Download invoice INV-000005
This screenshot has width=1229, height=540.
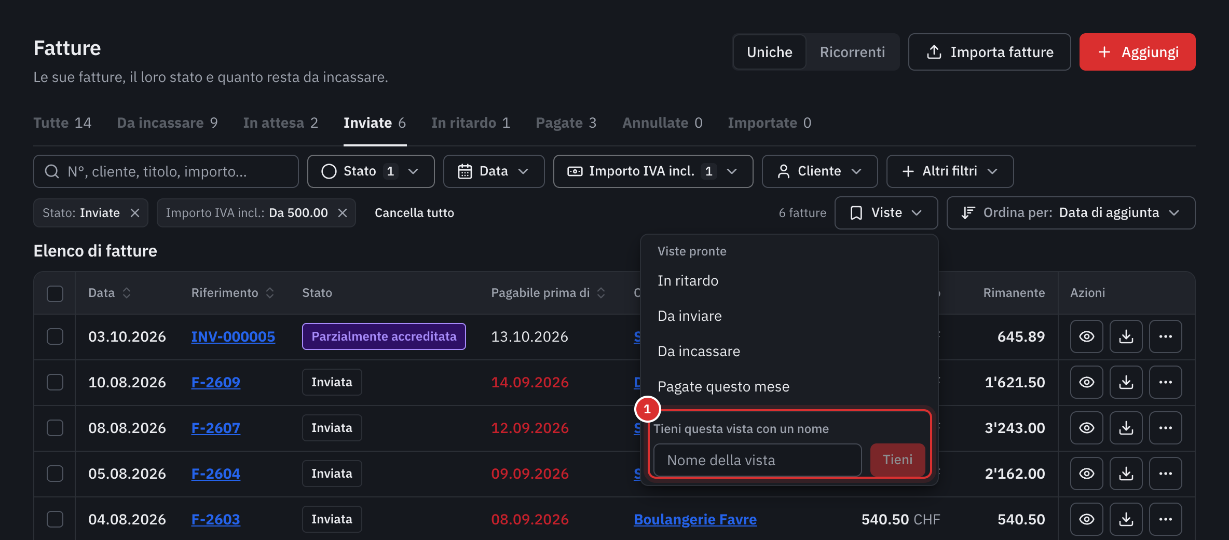click(1126, 336)
